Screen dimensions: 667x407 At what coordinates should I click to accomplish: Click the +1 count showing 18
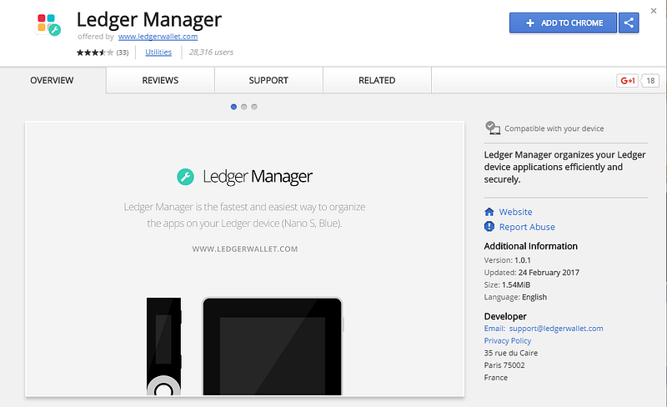[650, 80]
